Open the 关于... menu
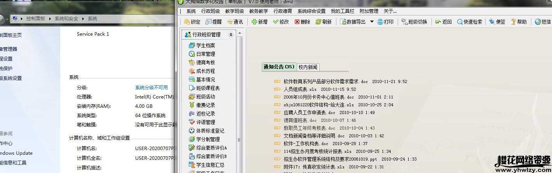The width and height of the screenshot is (552, 173). 390,11
